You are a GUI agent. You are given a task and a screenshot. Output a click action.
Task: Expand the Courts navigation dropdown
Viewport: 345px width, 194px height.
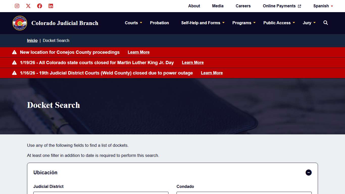click(133, 23)
